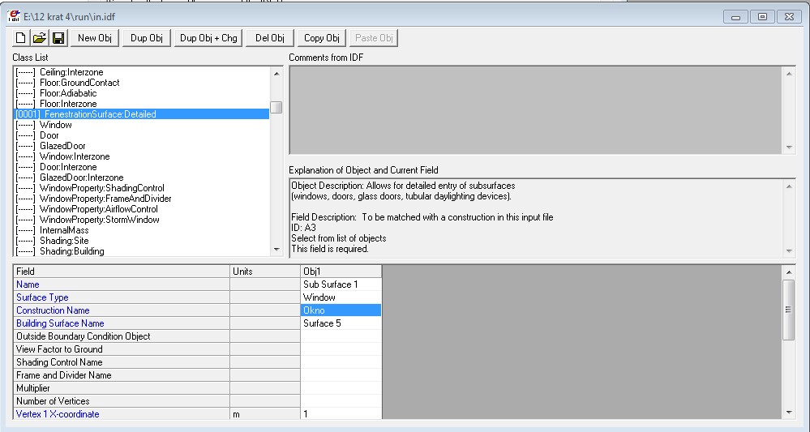Click the field grid scrollbar thumb
The image size is (810, 432).
coord(789,310)
